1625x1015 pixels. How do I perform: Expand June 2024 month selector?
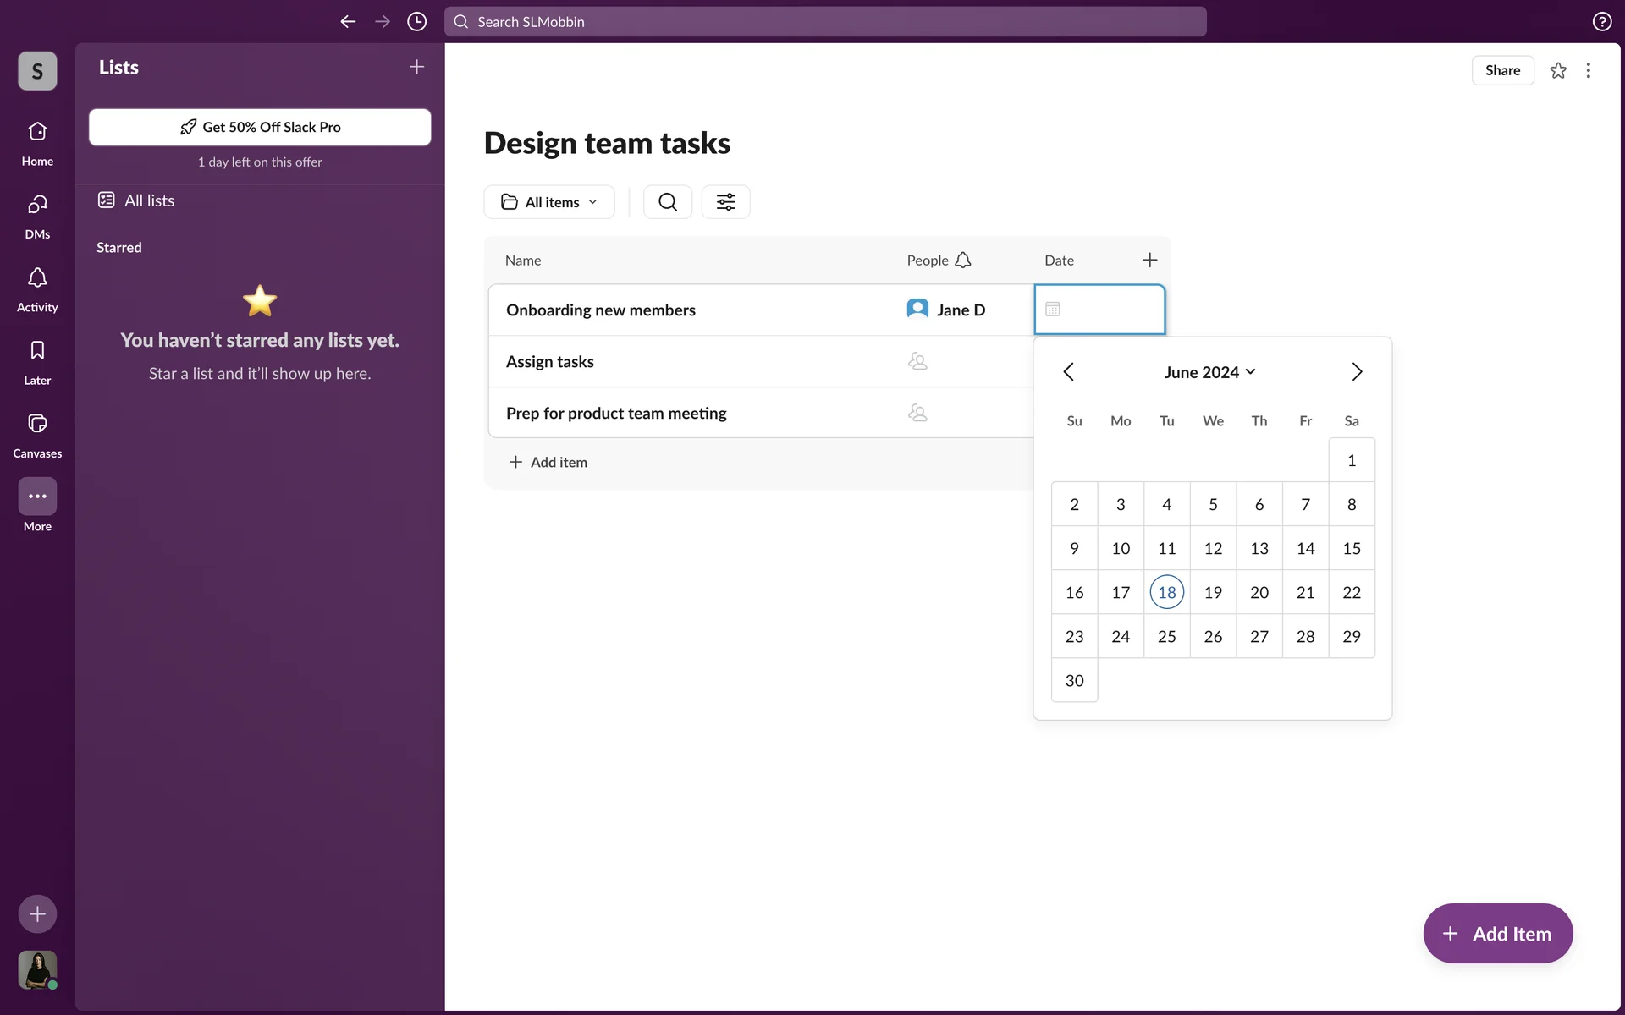coord(1209,372)
